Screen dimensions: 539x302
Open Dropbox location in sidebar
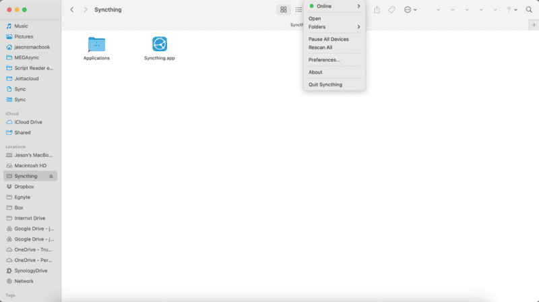(x=24, y=186)
